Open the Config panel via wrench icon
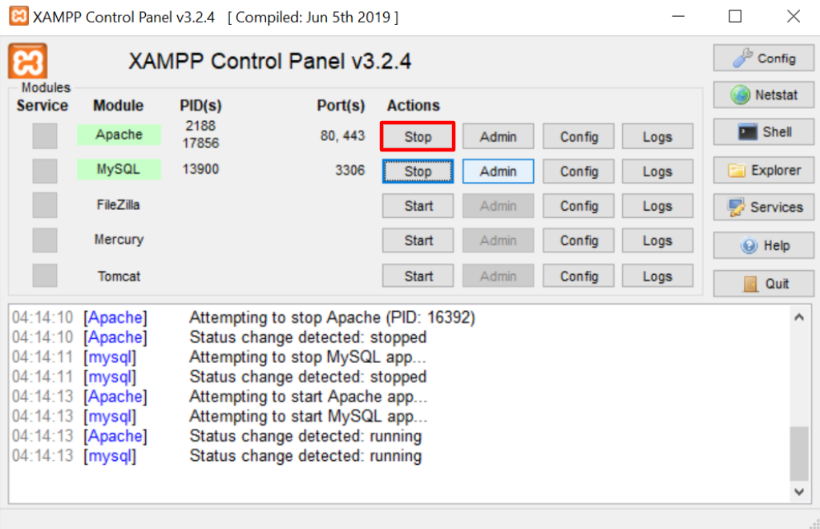 (762, 57)
